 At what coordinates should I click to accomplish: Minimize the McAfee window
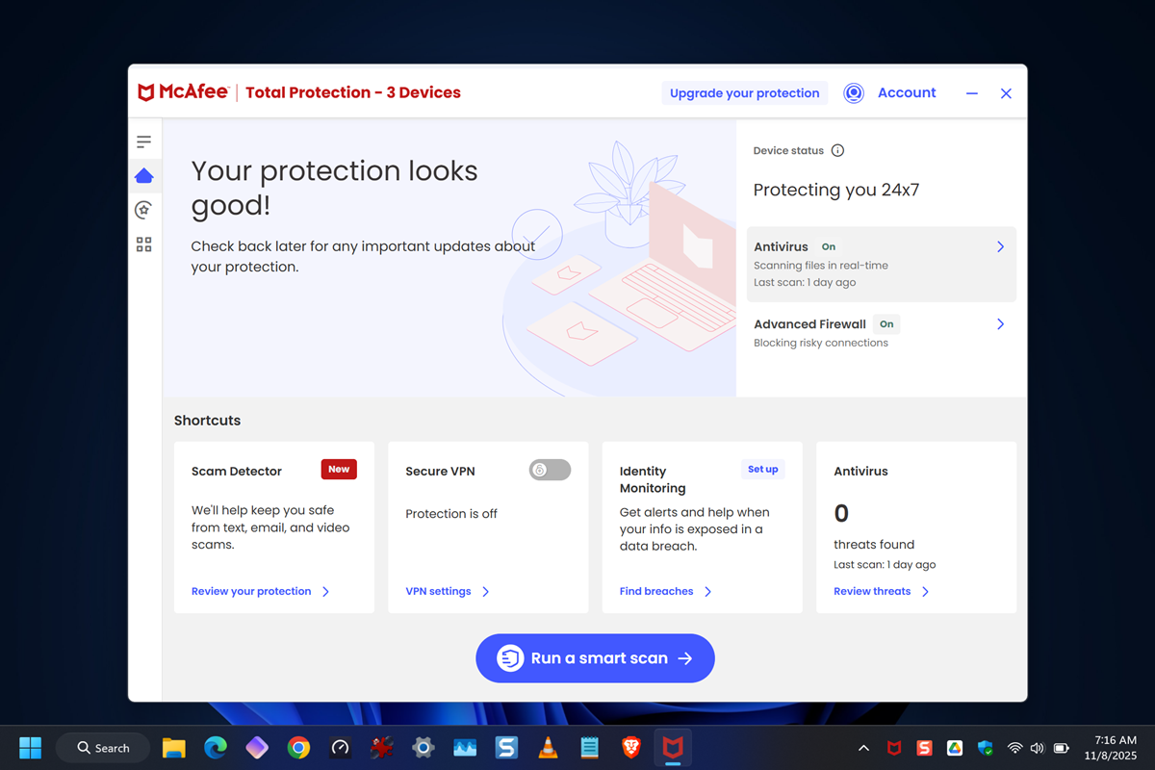[x=972, y=93]
